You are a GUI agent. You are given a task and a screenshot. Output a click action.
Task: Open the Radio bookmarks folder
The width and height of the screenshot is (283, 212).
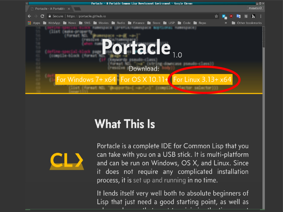(x=118, y=23)
